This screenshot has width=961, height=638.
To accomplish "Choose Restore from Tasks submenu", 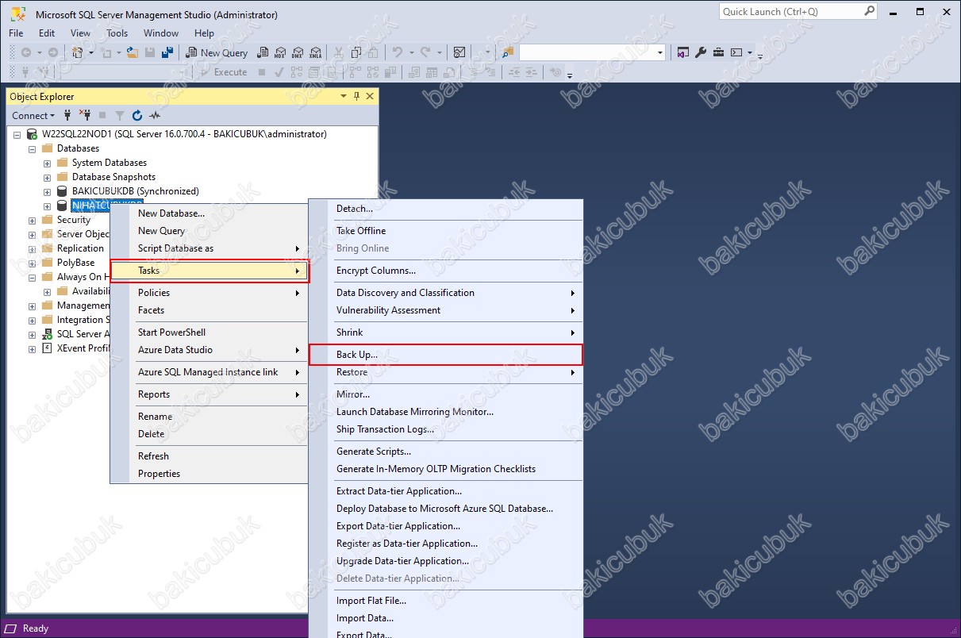I will [x=446, y=372].
